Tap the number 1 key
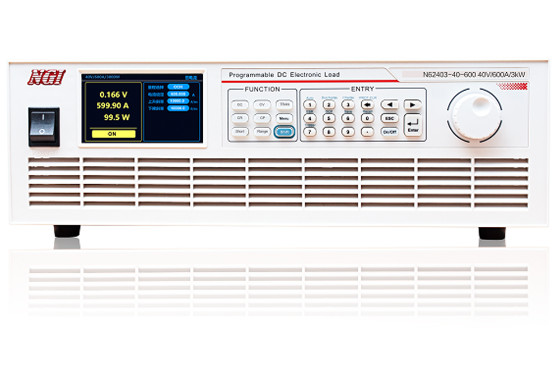Screen dimensions: 560x373 pos(310,105)
